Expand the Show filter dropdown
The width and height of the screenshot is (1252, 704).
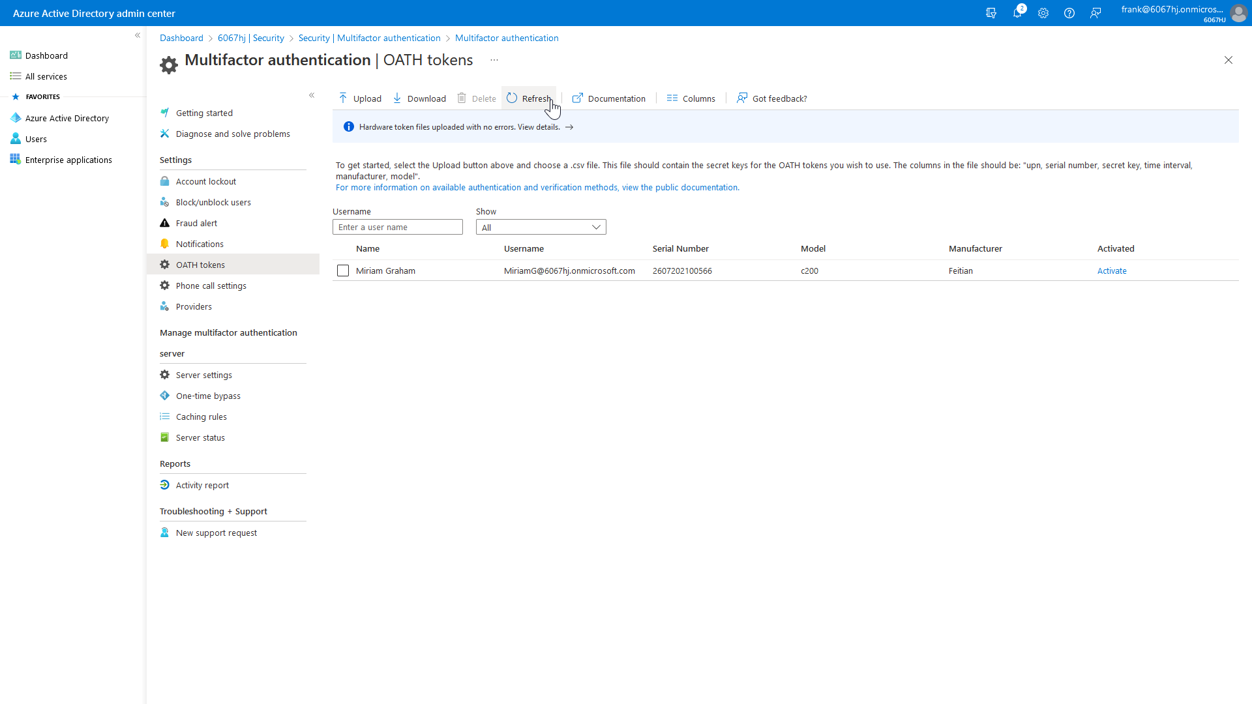pos(595,227)
